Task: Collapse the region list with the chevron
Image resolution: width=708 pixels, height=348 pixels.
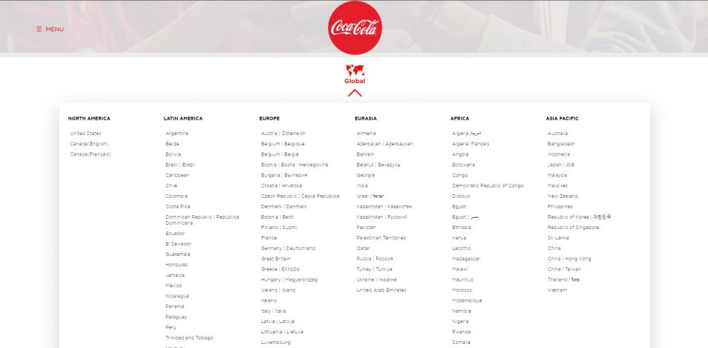Action: pos(355,93)
